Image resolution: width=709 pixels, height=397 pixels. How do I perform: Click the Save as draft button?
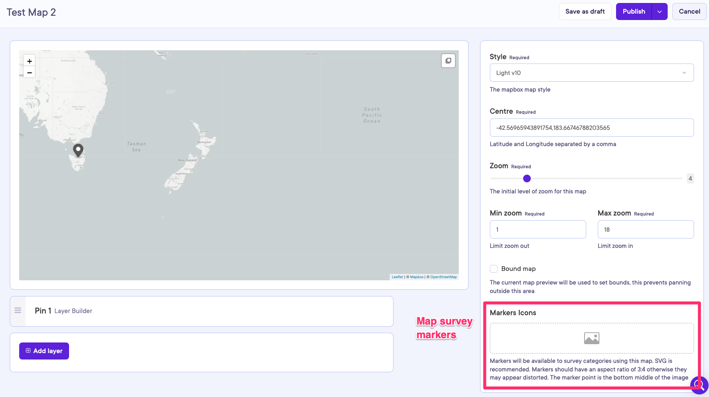pyautogui.click(x=585, y=12)
